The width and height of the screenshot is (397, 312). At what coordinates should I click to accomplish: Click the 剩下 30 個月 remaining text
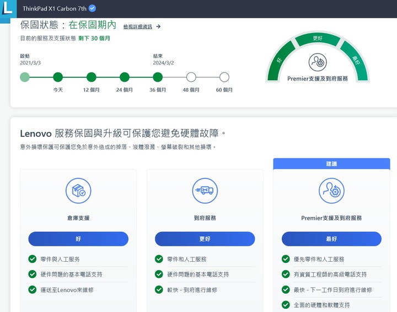[94, 38]
